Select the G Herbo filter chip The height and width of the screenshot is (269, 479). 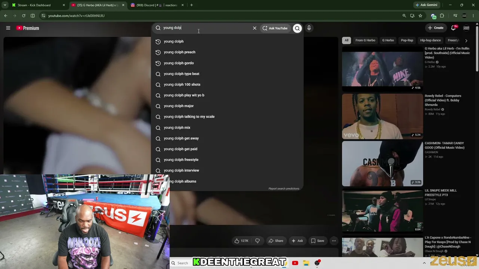click(x=388, y=40)
